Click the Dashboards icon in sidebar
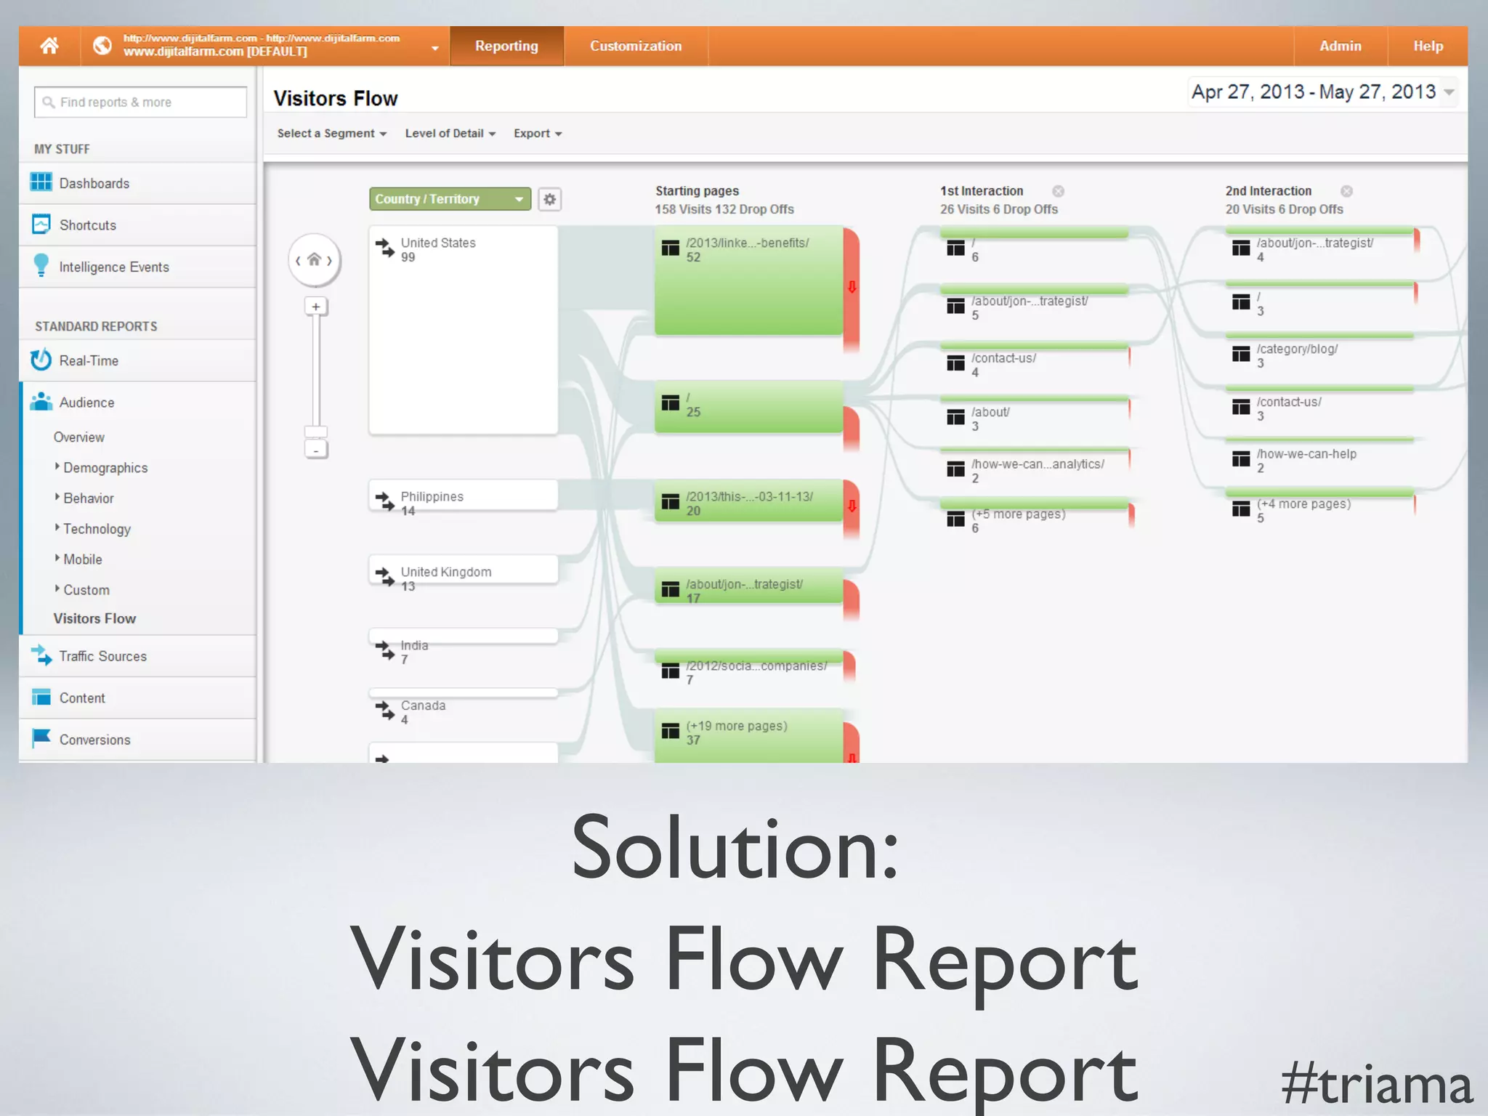This screenshot has width=1488, height=1116. coord(41,182)
